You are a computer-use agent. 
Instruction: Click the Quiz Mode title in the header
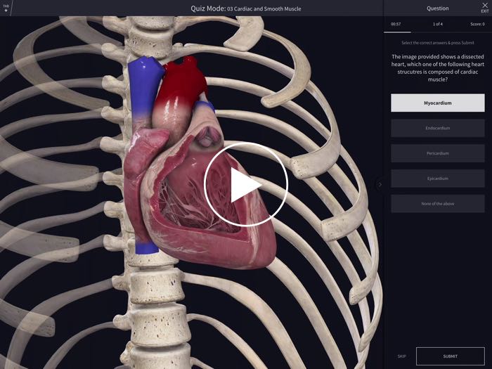click(x=245, y=8)
